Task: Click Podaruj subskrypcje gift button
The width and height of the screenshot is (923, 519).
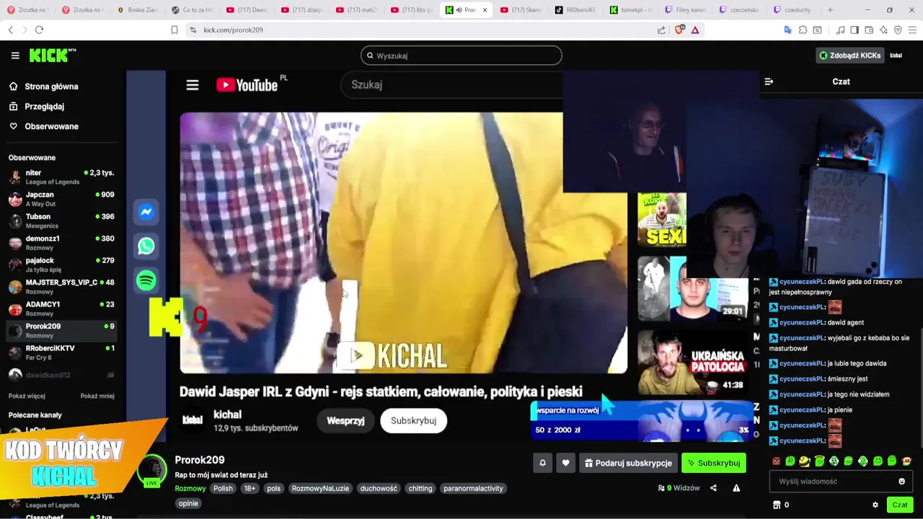Action: (x=628, y=463)
